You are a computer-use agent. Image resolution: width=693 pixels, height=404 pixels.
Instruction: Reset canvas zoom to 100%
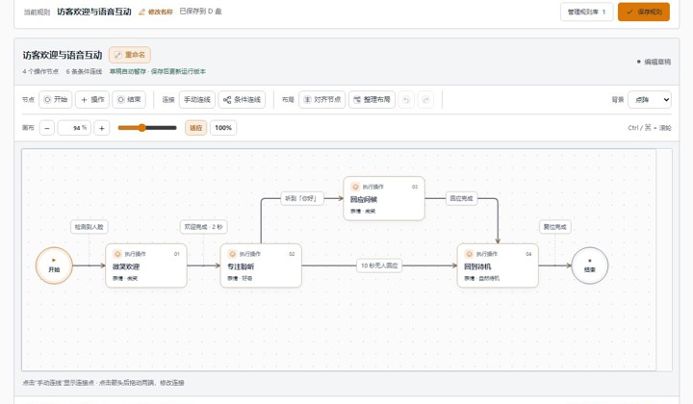coord(223,128)
